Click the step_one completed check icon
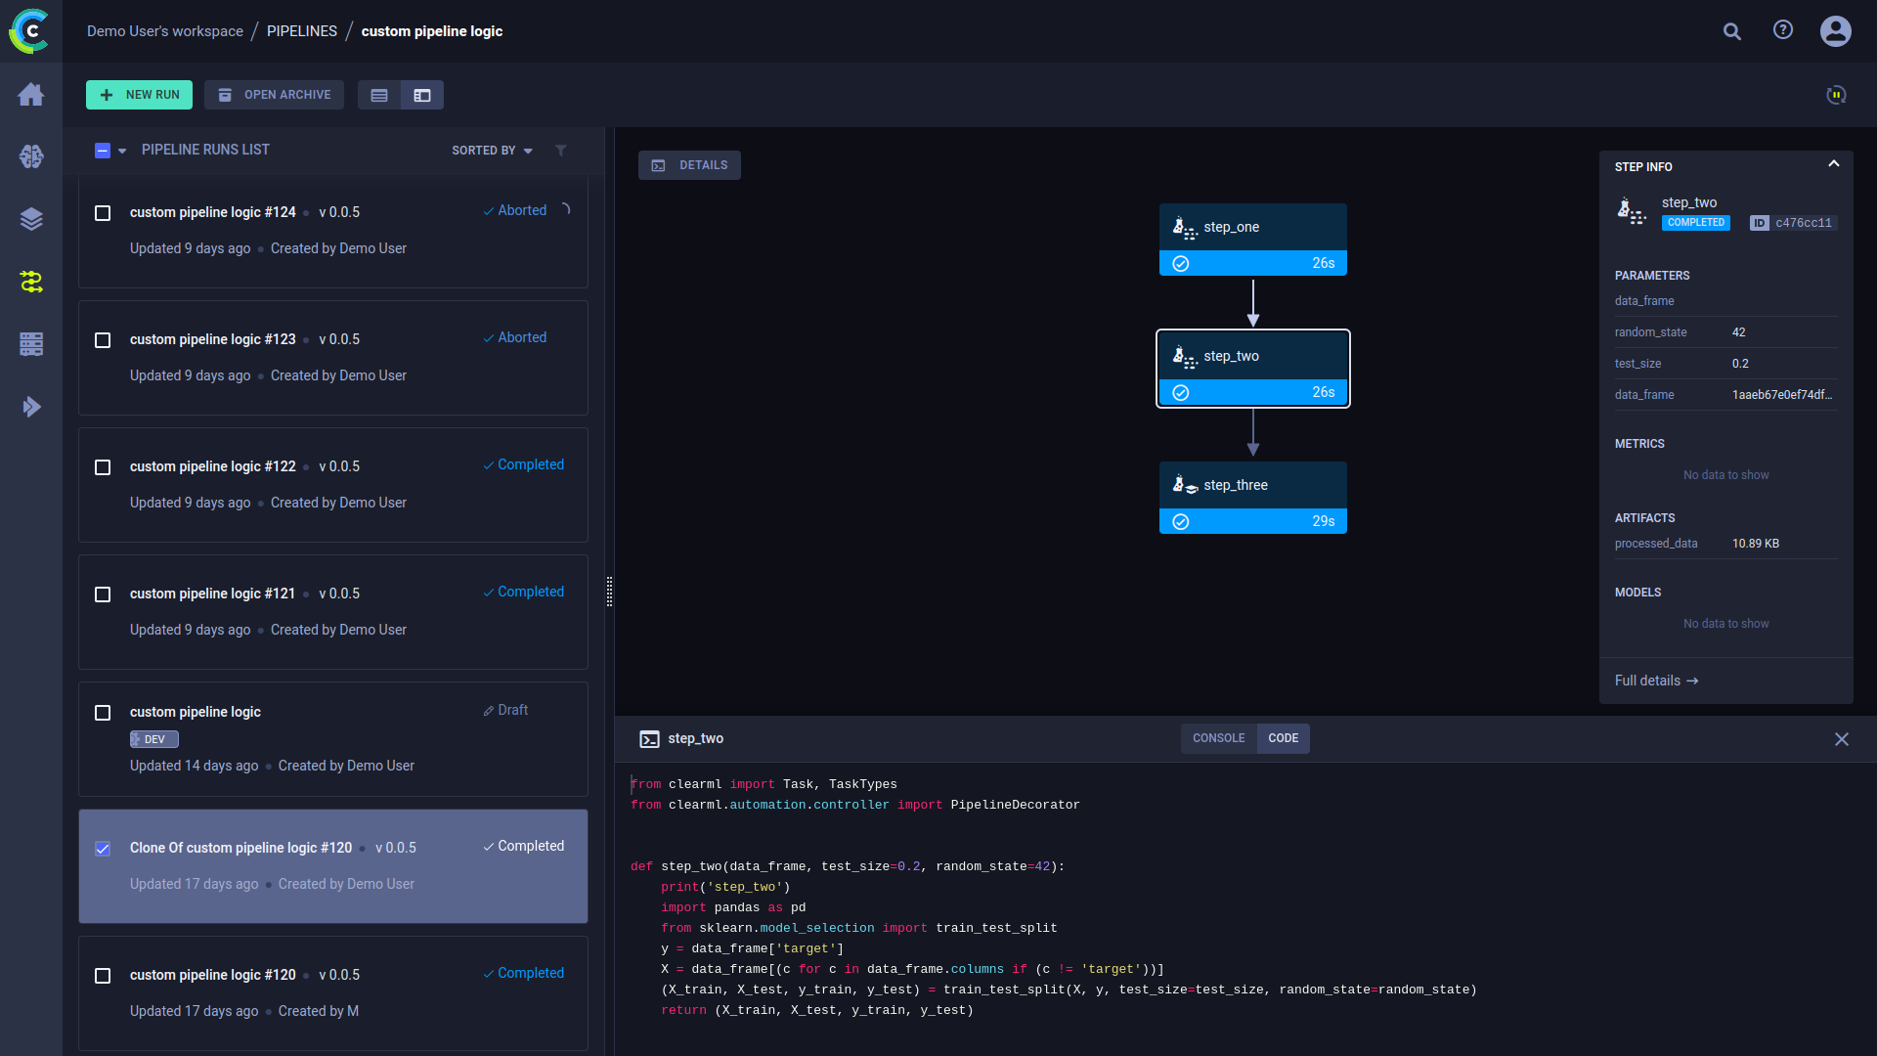Viewport: 1877px width, 1056px height. coord(1181,263)
